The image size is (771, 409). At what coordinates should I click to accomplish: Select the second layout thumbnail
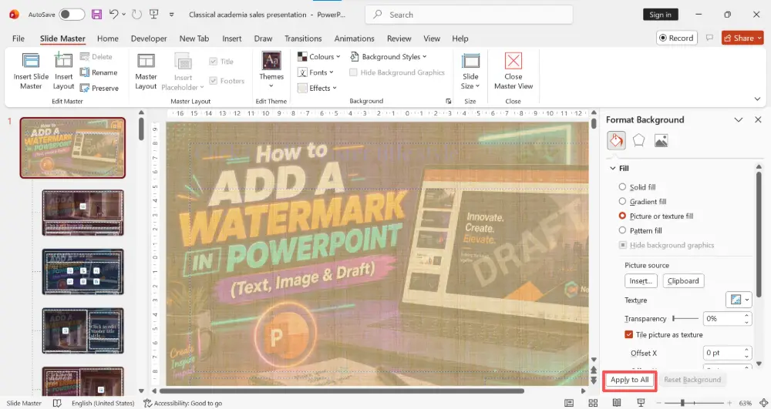coord(82,272)
